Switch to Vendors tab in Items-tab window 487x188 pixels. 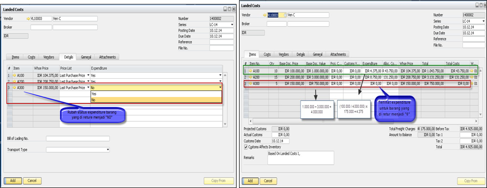pos(284,54)
